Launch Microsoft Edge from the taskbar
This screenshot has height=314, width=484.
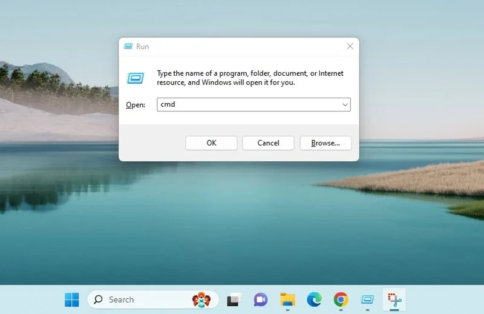[x=314, y=299]
